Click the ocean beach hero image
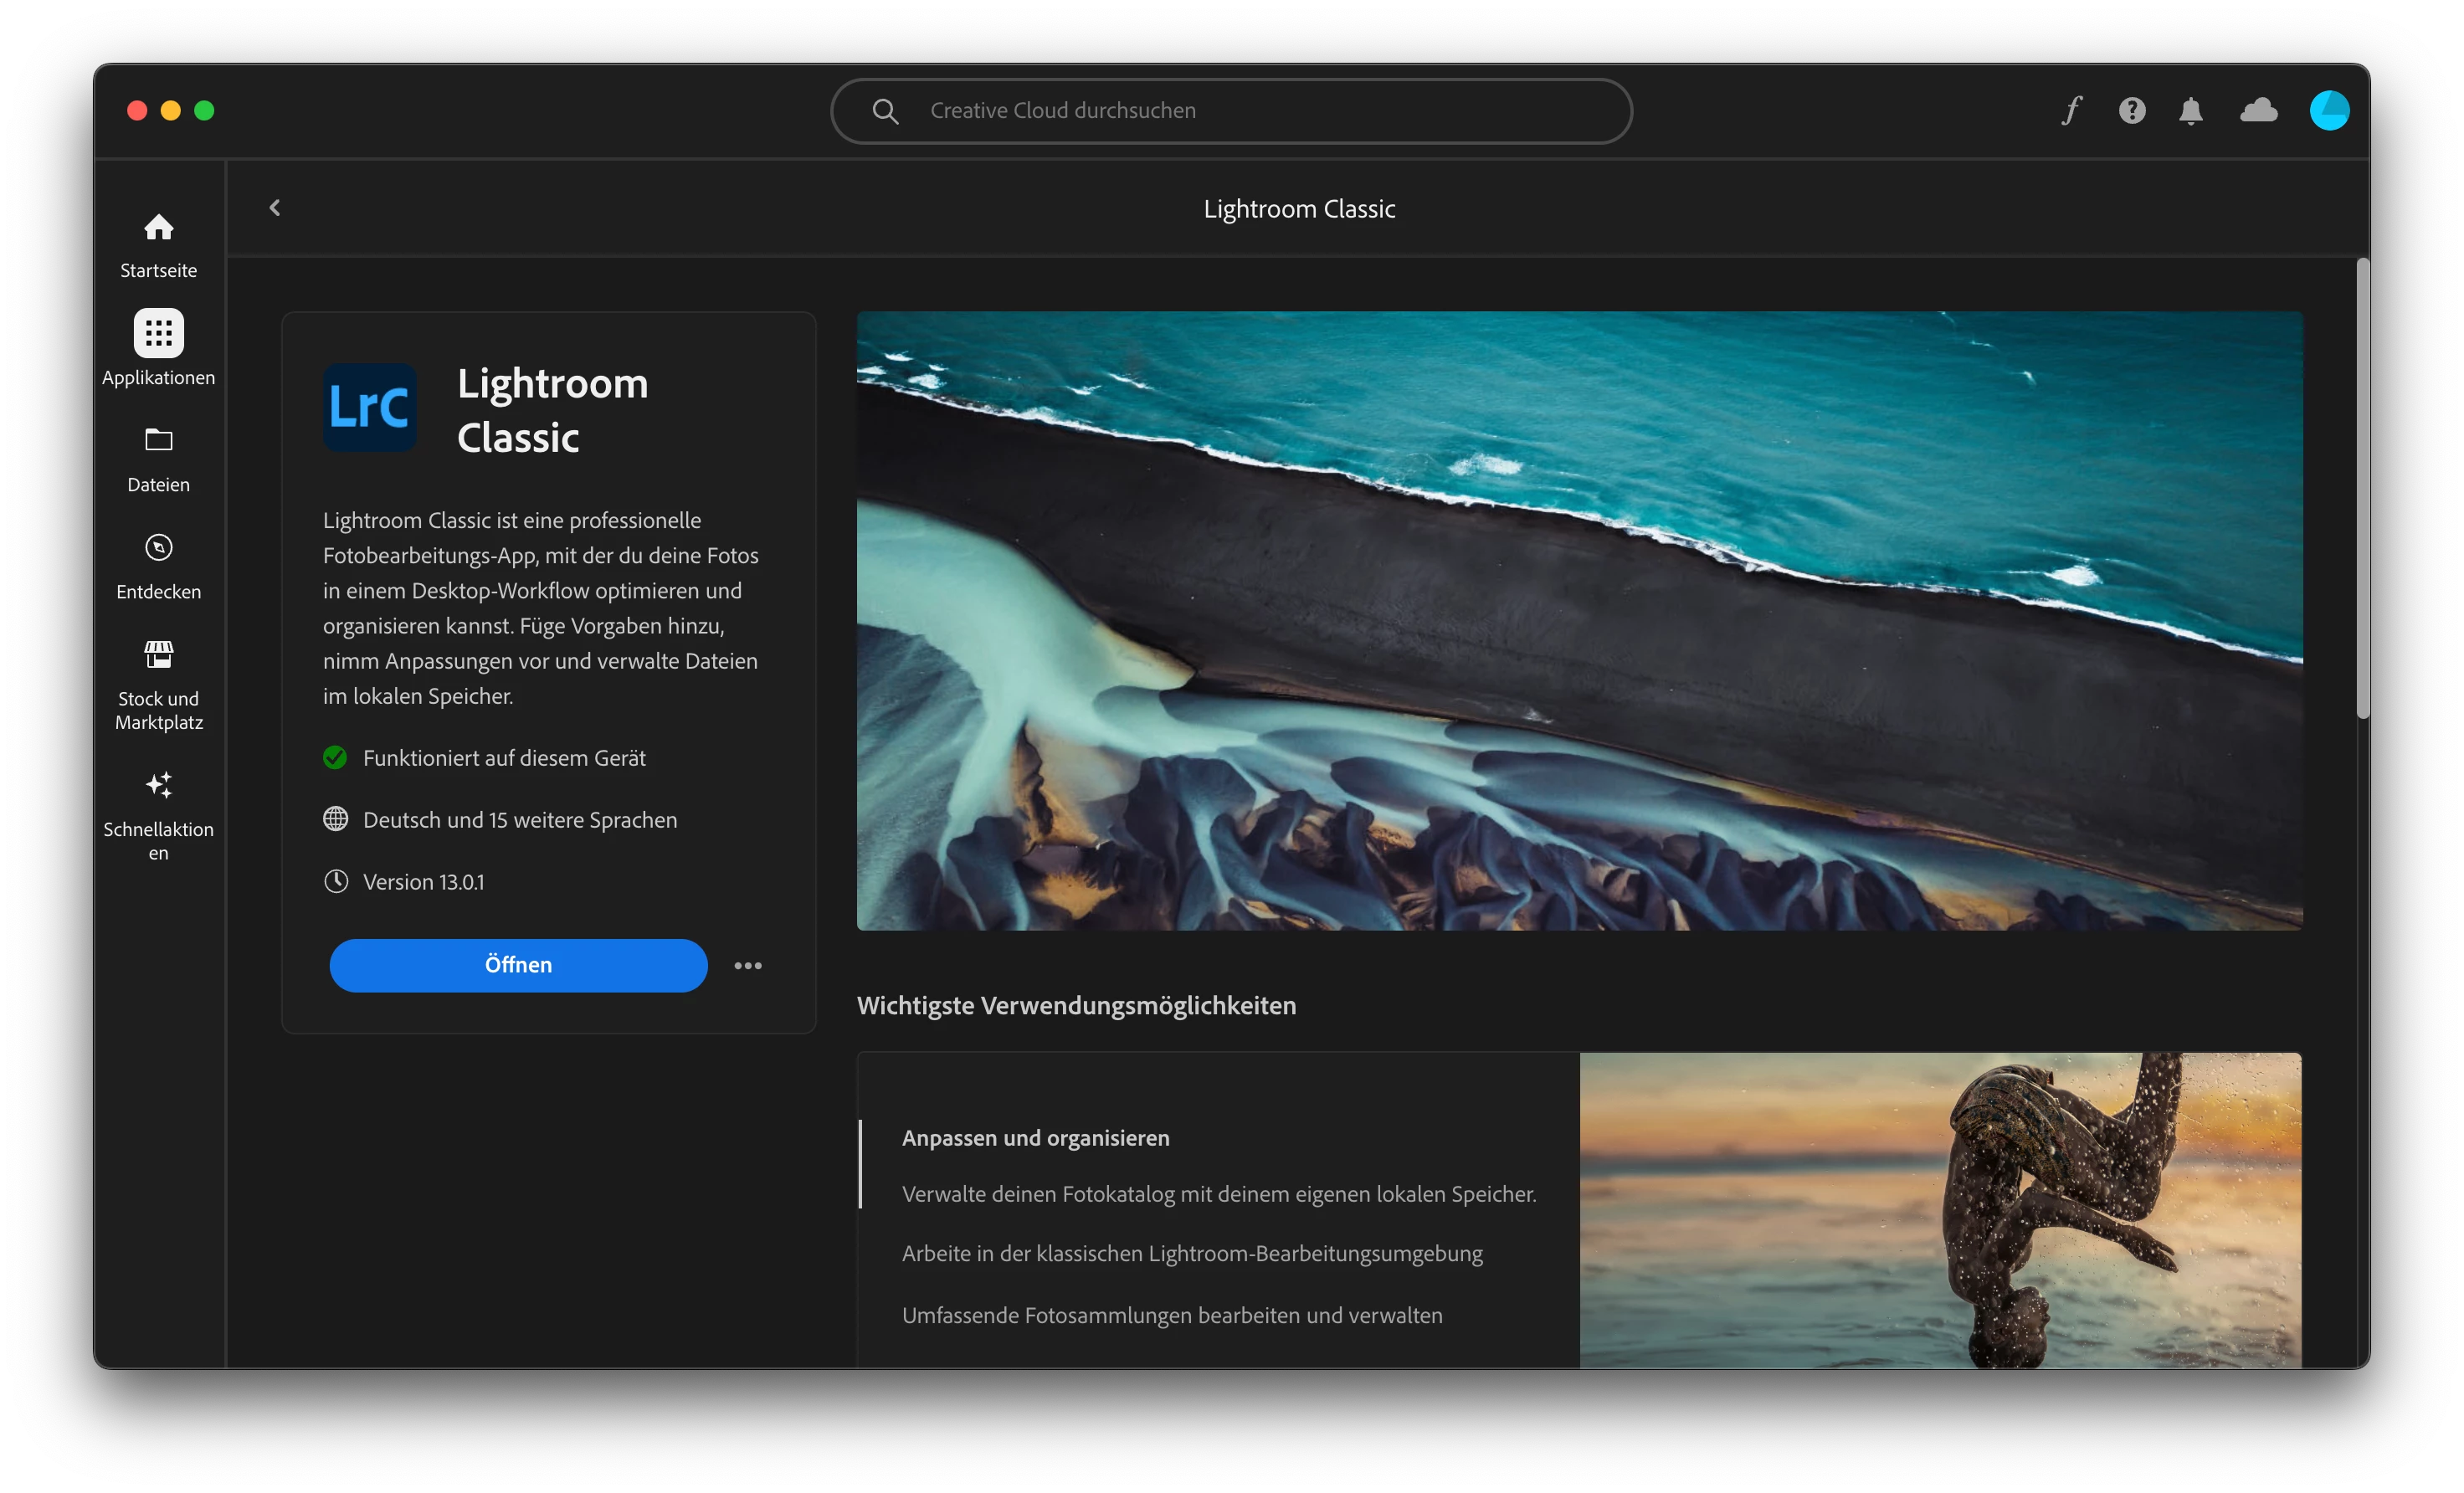The width and height of the screenshot is (2464, 1493). point(1579,620)
